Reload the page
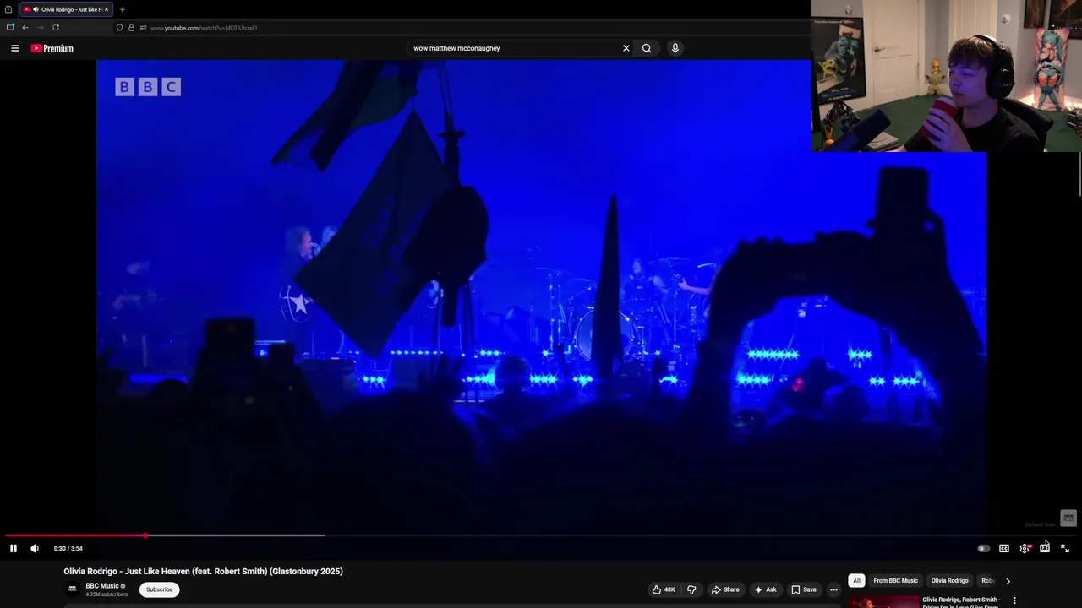The width and height of the screenshot is (1082, 608). (x=56, y=28)
